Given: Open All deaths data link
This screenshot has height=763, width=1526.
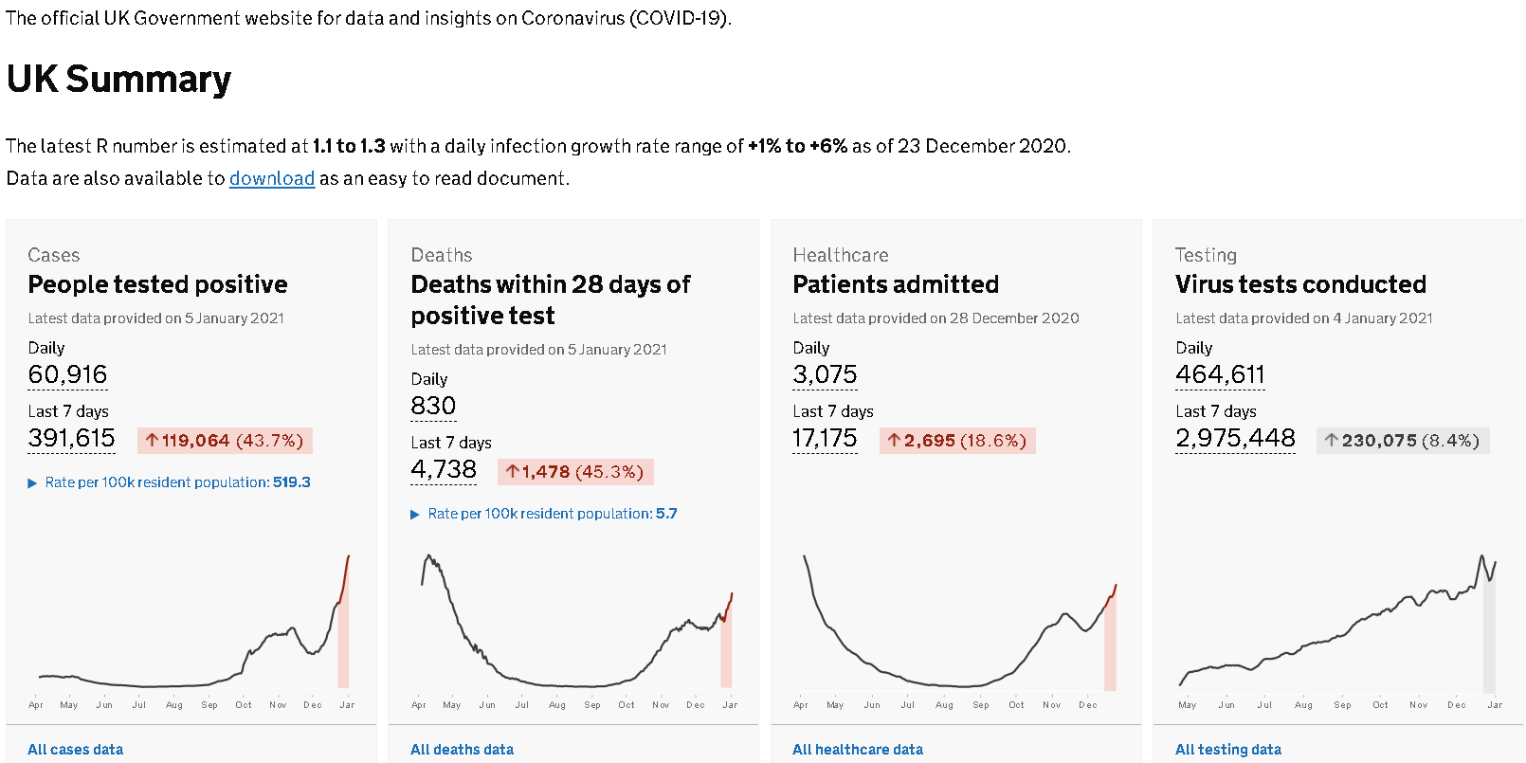Looking at the screenshot, I should (462, 749).
